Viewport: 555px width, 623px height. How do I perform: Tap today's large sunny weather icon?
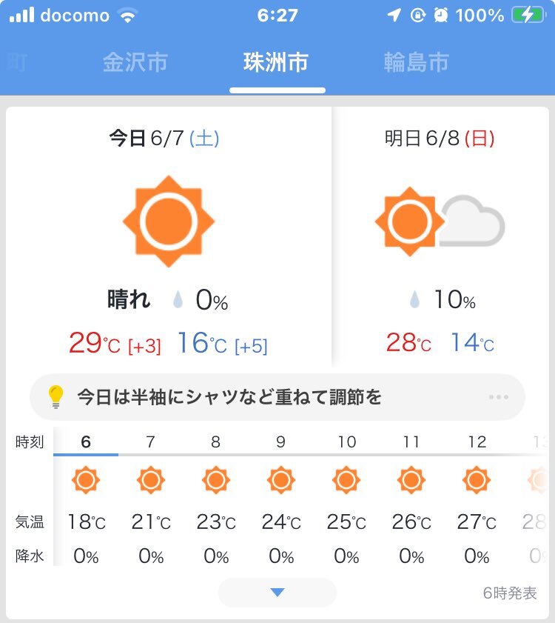click(169, 221)
